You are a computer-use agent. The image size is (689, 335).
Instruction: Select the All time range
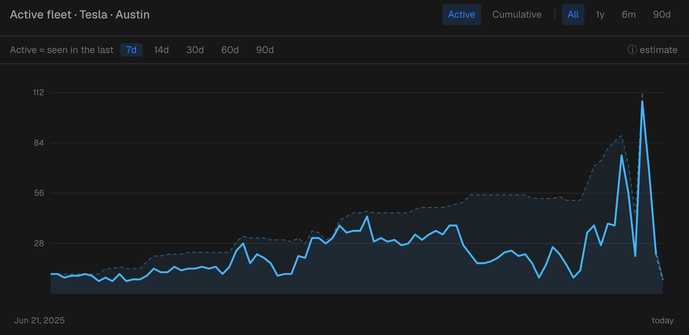tap(573, 15)
